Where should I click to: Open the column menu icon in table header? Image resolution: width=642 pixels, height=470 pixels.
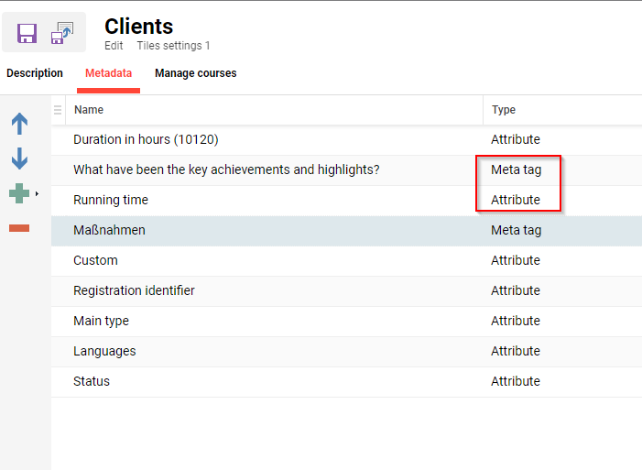[58, 110]
